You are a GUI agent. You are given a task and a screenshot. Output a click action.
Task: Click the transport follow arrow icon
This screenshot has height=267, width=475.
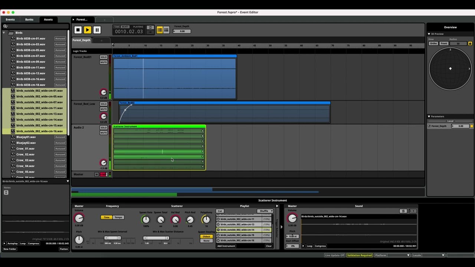pos(150,32)
